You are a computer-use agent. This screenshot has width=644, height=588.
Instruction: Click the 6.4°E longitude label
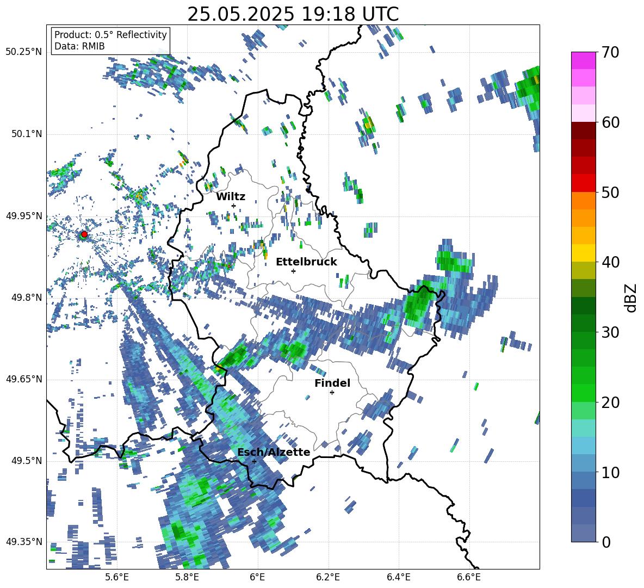click(398, 577)
